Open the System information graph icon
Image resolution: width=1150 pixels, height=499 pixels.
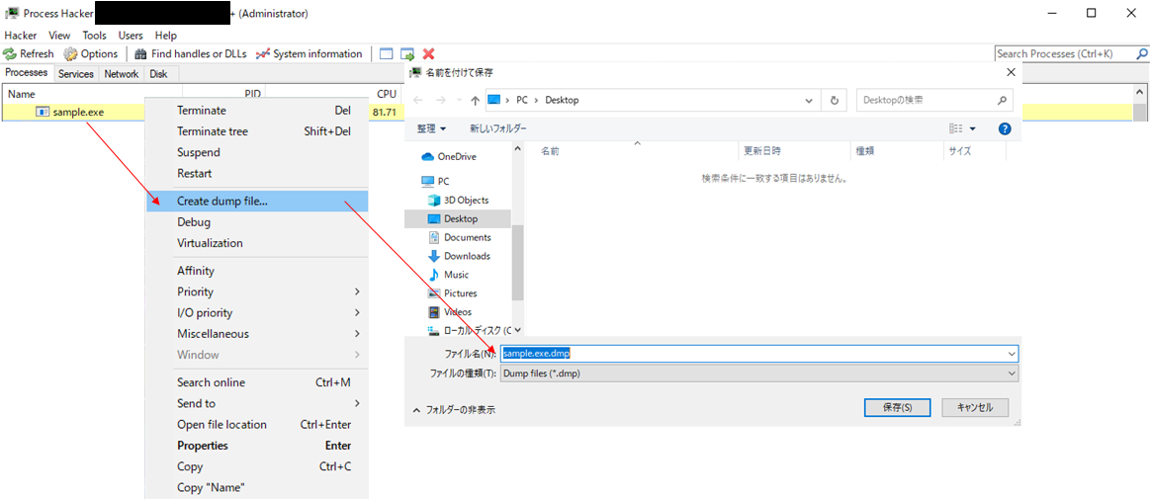click(x=262, y=53)
